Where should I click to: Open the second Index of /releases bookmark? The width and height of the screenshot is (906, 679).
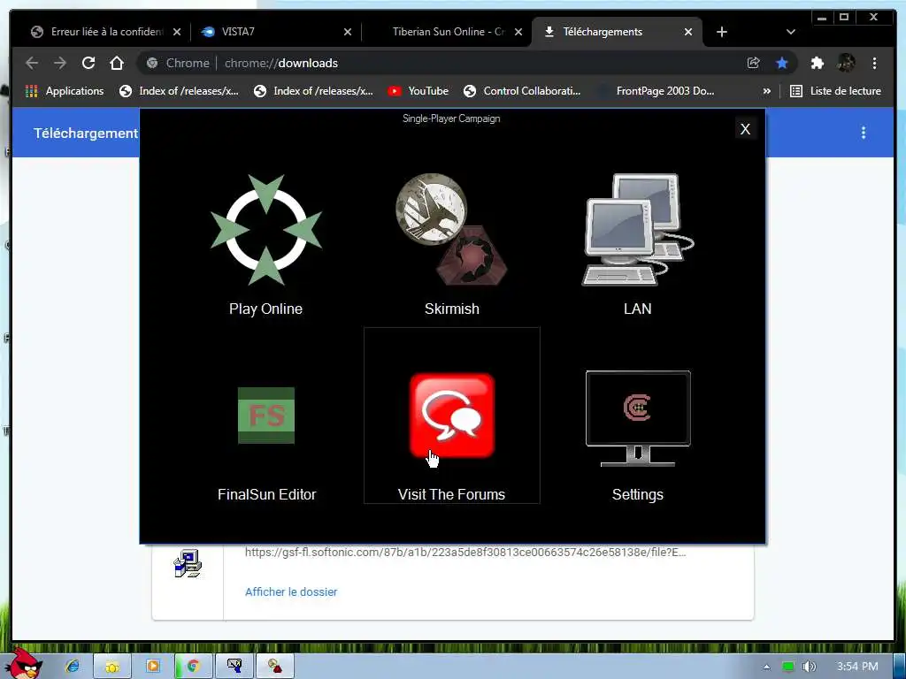[314, 91]
